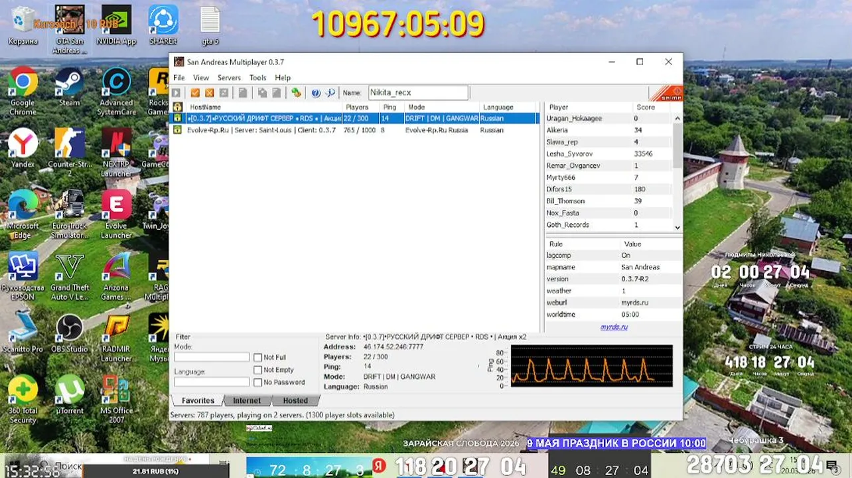
Task: Sort servers by HostName column header
Action: [x=263, y=107]
